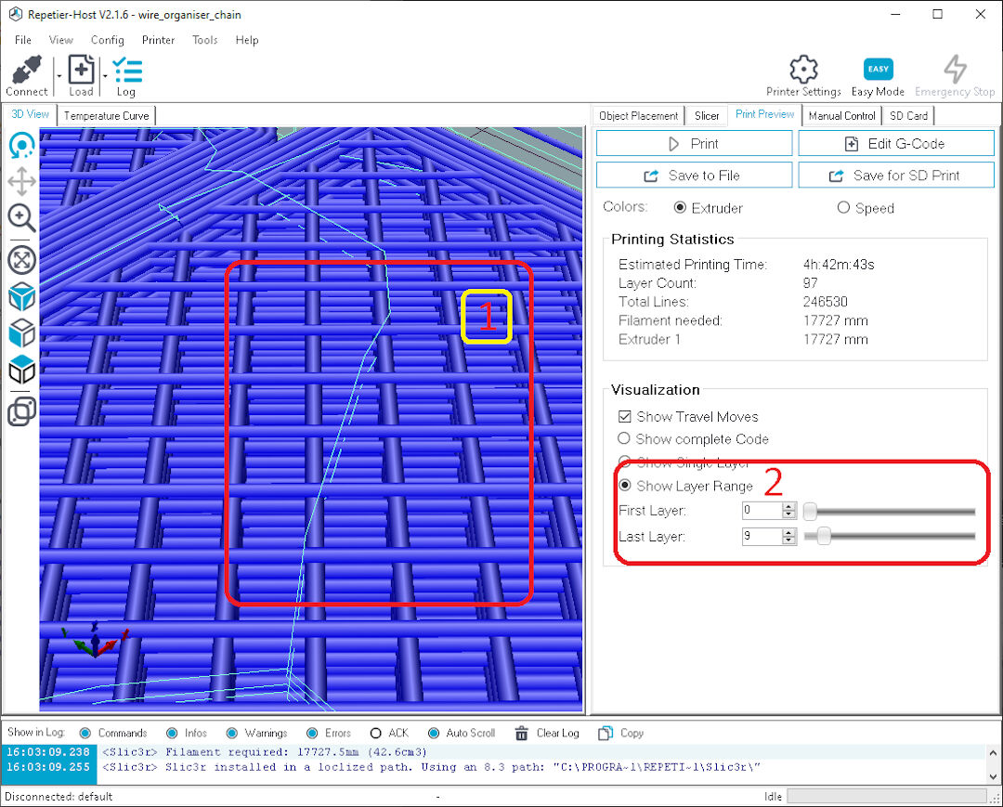Select the rotate view tool
Image resolution: width=1003 pixels, height=807 pixels.
(21, 145)
